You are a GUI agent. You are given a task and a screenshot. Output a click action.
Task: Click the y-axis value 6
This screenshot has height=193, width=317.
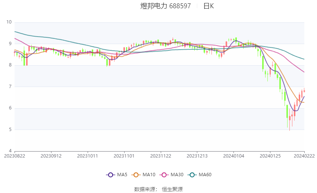coord(10,108)
